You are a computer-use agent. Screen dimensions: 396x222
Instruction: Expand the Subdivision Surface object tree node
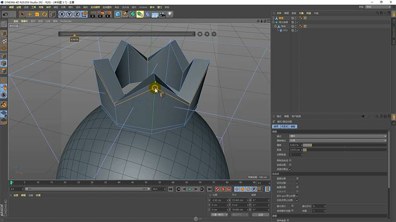click(x=273, y=22)
